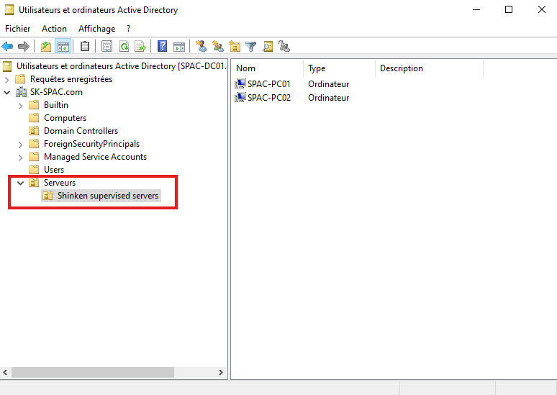Toggle the console tree pane toolbar button
The width and height of the screenshot is (557, 395).
coord(63,47)
